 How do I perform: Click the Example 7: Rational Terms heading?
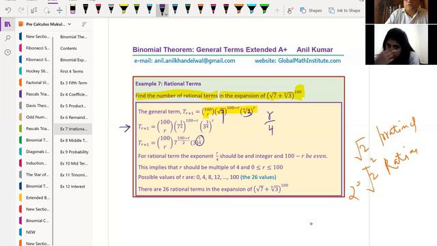pyautogui.click(x=168, y=83)
